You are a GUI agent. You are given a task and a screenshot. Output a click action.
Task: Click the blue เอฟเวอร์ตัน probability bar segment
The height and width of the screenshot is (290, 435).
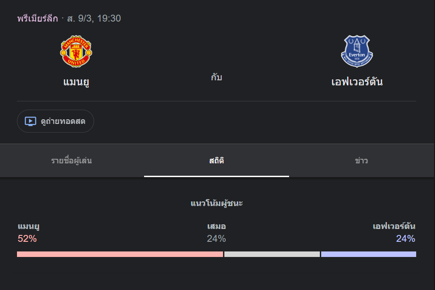pyautogui.click(x=368, y=254)
